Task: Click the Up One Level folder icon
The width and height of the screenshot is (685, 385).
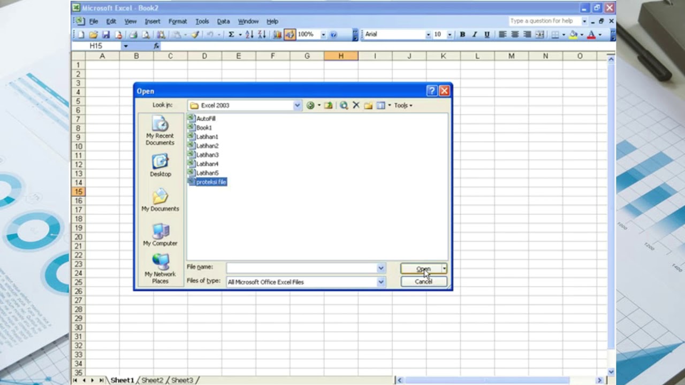Action: 328,105
